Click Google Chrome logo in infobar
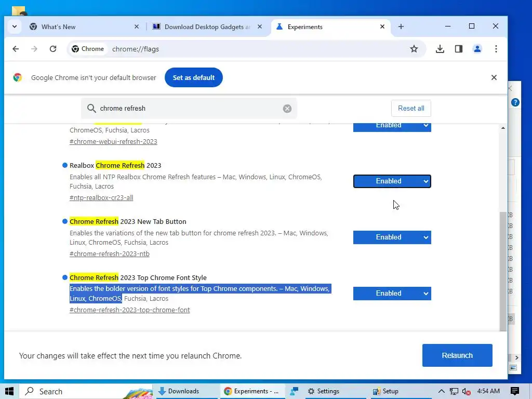Image resolution: width=532 pixels, height=399 pixels. click(18, 77)
